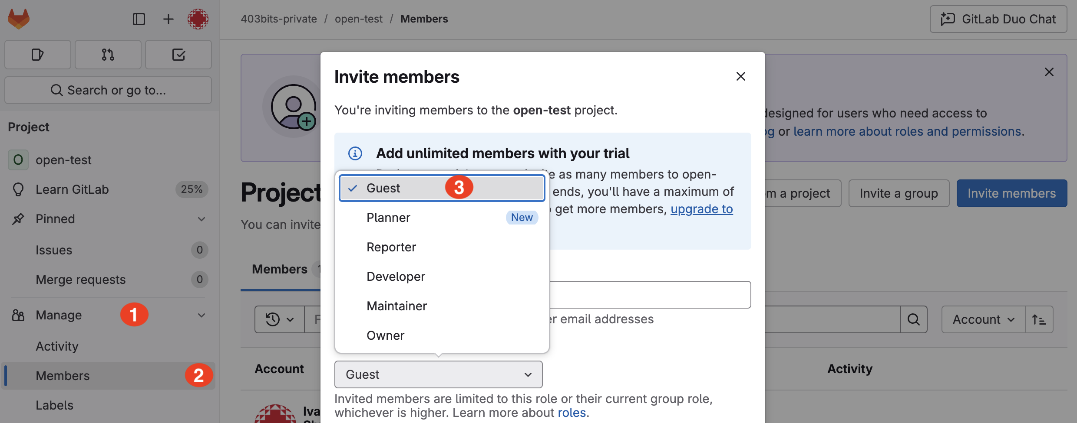Open the user avatar menu

pos(198,19)
